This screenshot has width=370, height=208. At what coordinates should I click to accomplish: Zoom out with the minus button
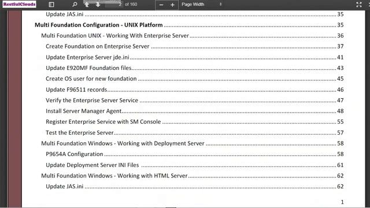tap(161, 5)
